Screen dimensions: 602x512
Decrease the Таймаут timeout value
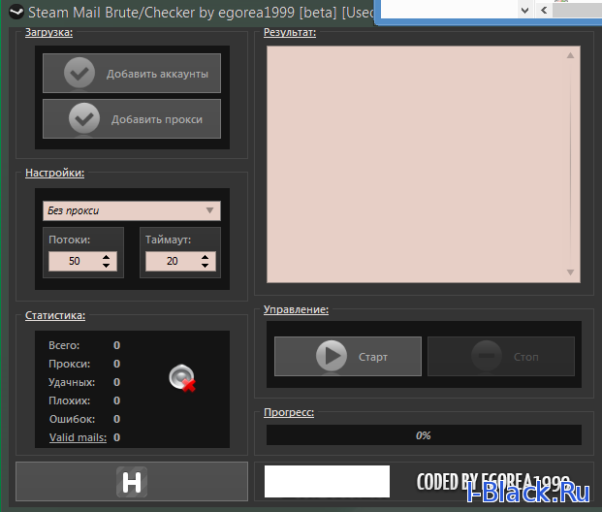click(205, 266)
